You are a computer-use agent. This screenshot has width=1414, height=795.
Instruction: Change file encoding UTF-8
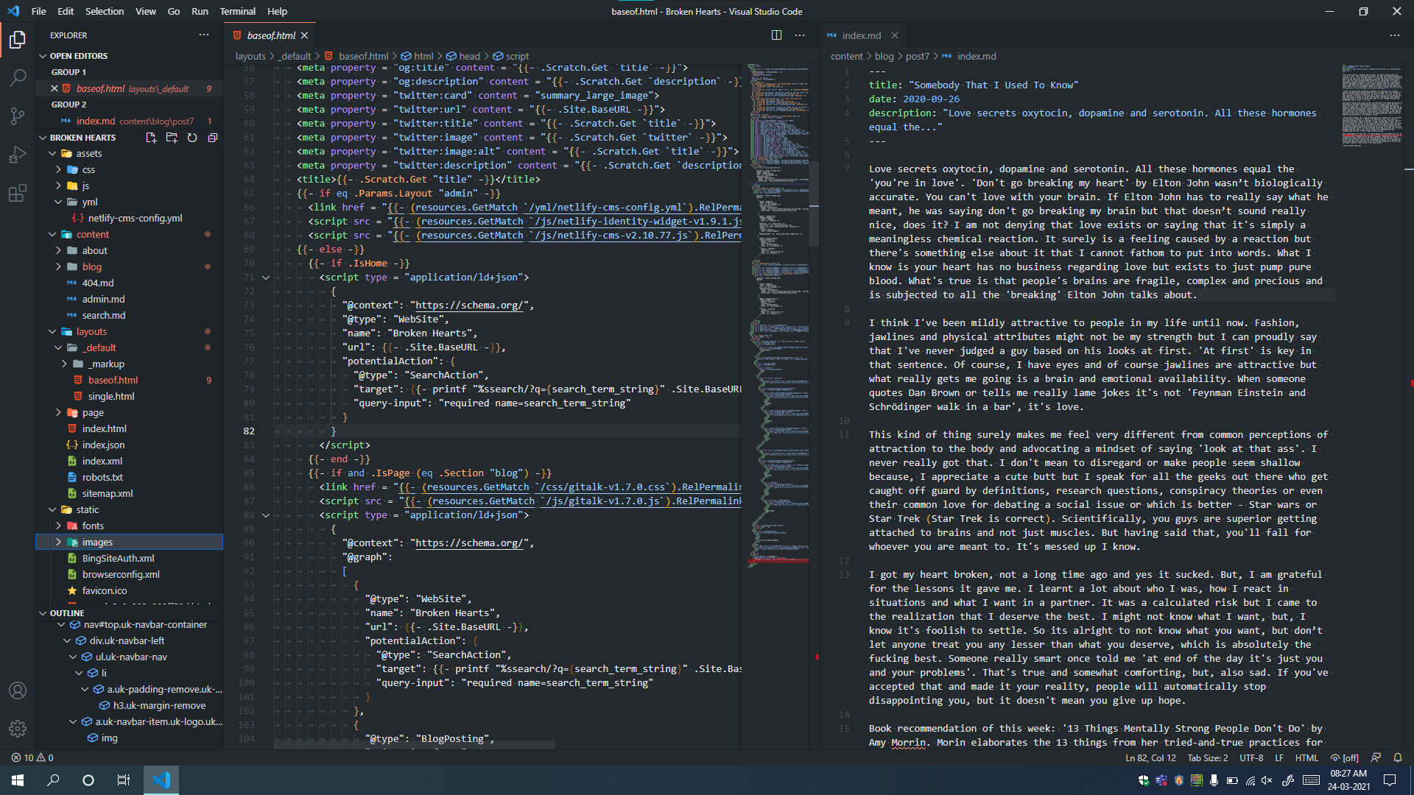pos(1251,757)
